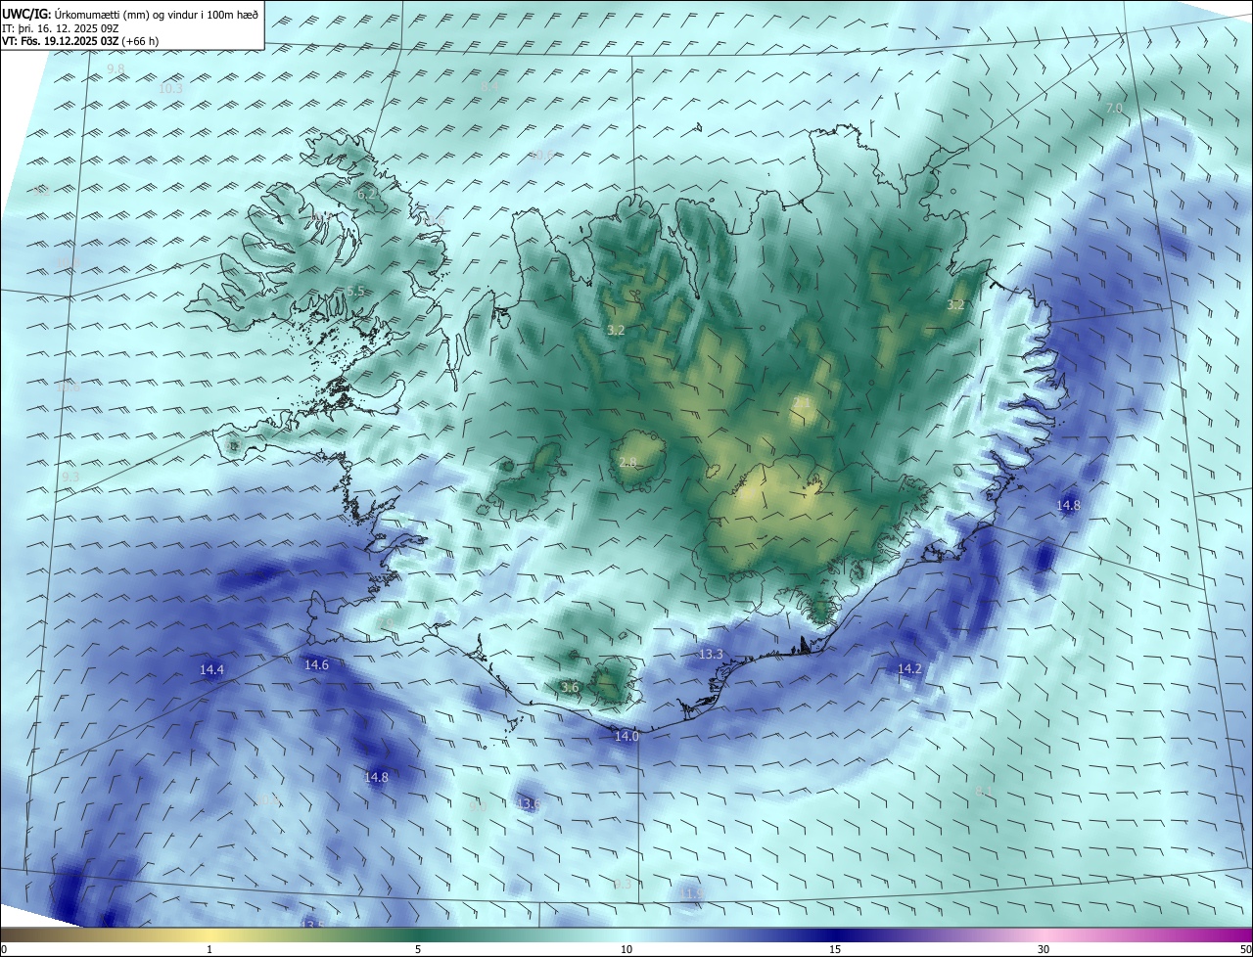Click the 5.5 value label
Viewport: 1253px width, 957px height.
(355, 292)
